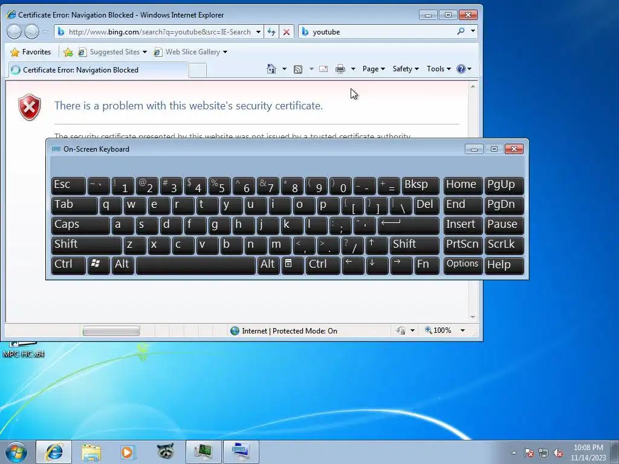Screen dimensions: 619x464
Task: Click the Add to Favorites Bar icon
Action: pos(68,52)
